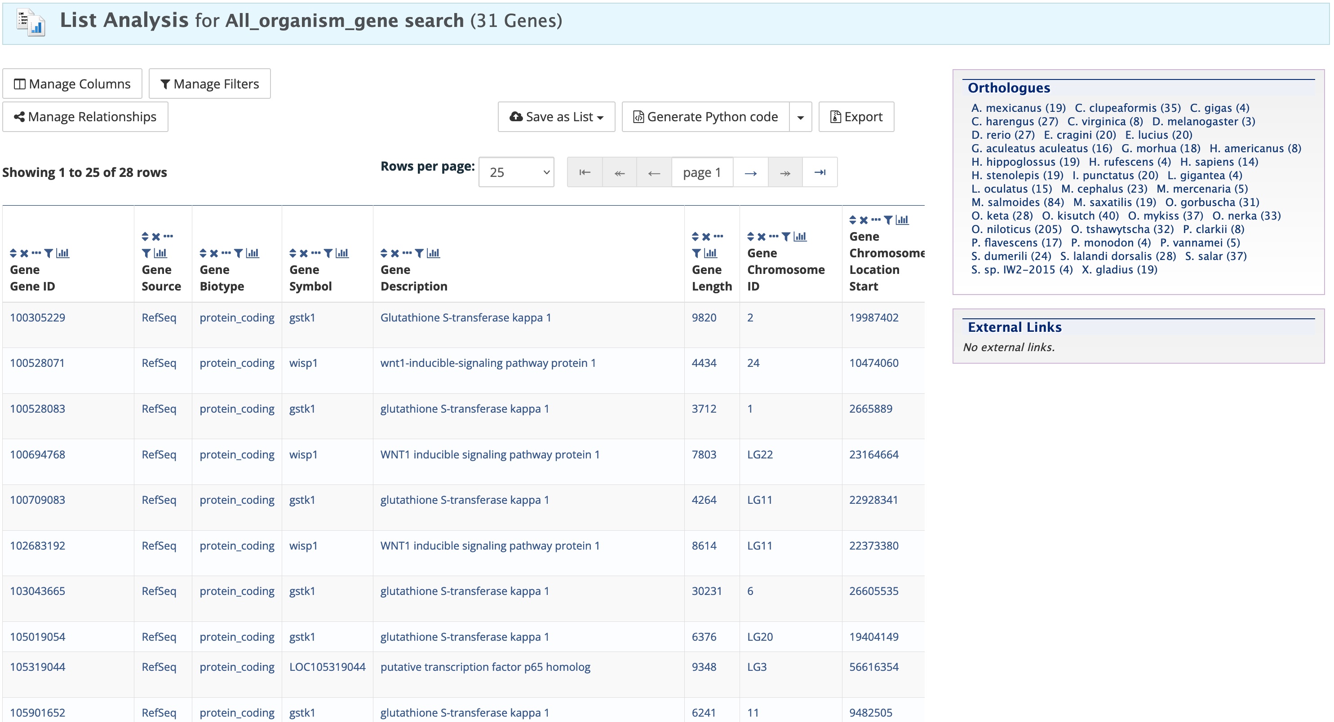The image size is (1334, 722).
Task: Open orthologue link A. mexicanus (19)
Action: pyautogui.click(x=1019, y=108)
